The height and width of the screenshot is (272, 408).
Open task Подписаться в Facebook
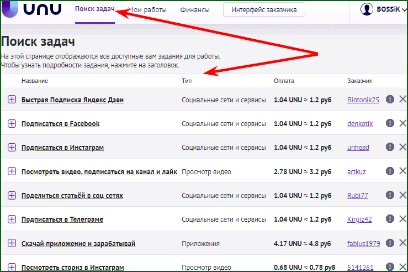coord(60,123)
